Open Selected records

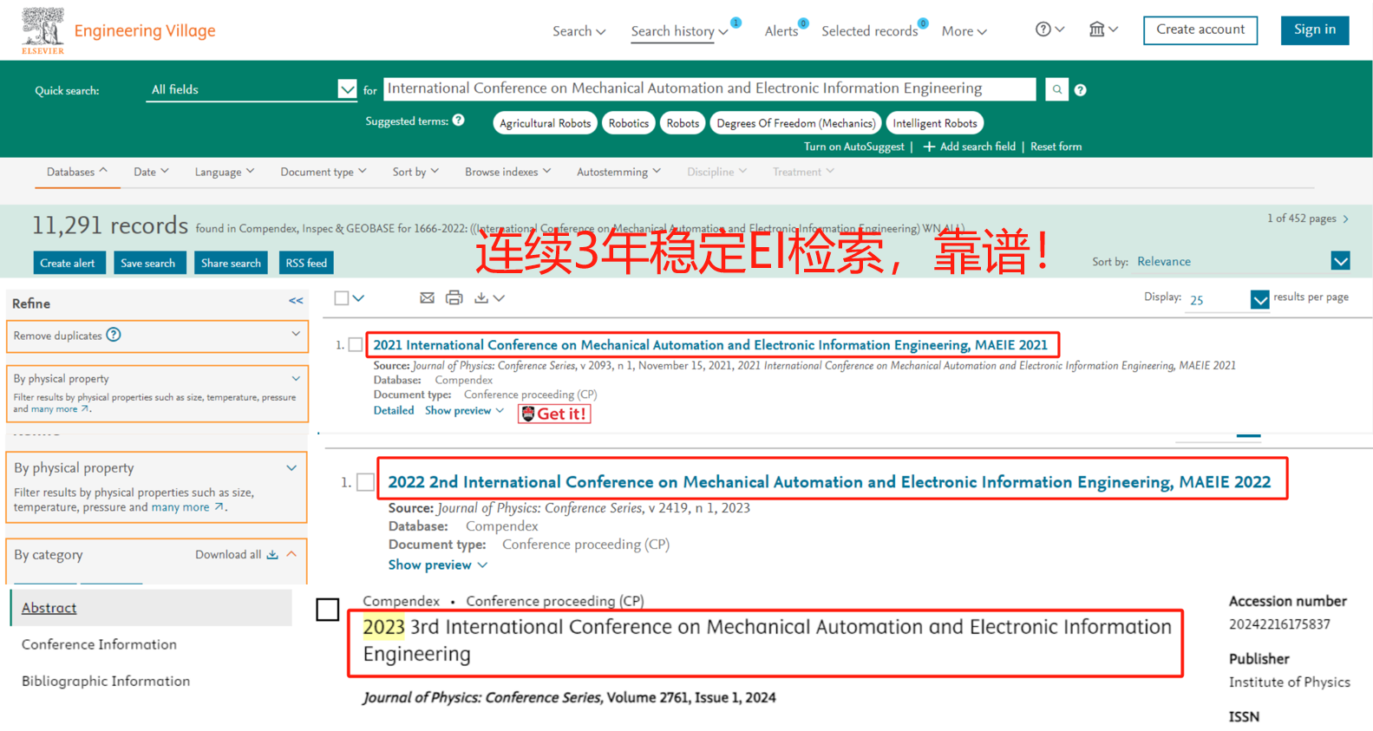[870, 31]
